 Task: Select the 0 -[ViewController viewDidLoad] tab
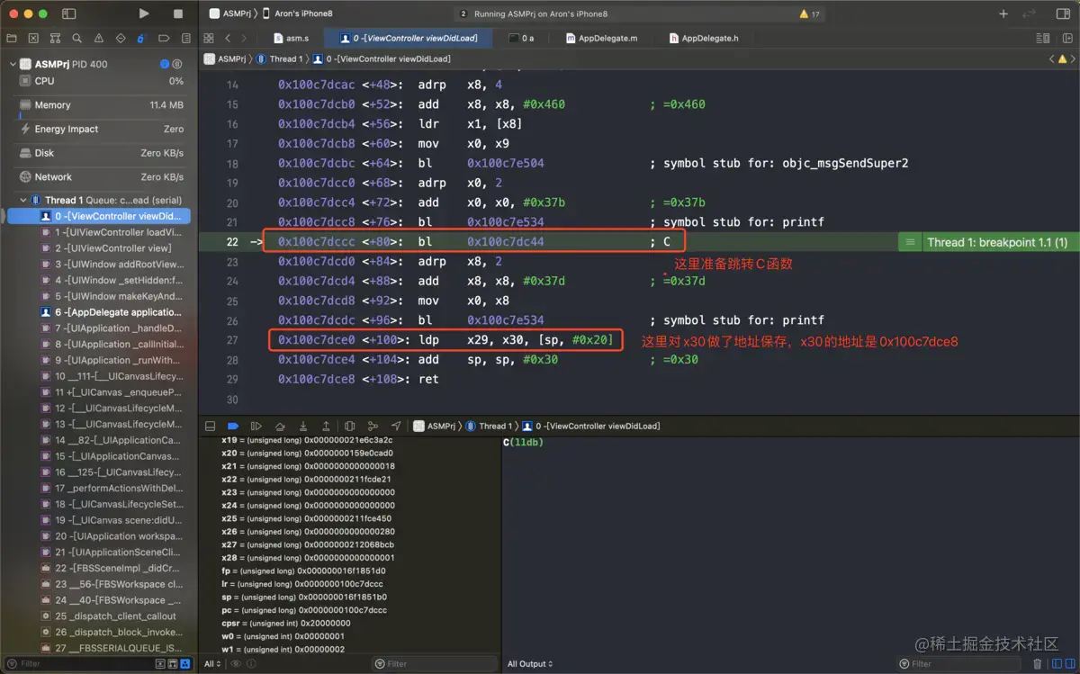[409, 39]
